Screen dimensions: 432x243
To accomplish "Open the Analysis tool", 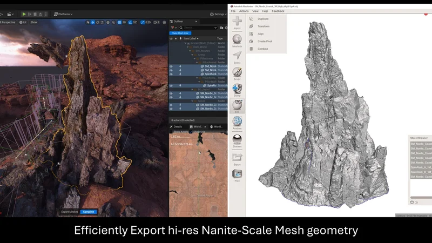I will tap(237, 123).
